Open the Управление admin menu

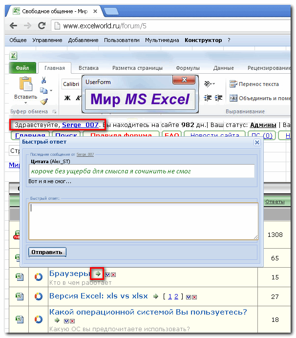point(47,40)
